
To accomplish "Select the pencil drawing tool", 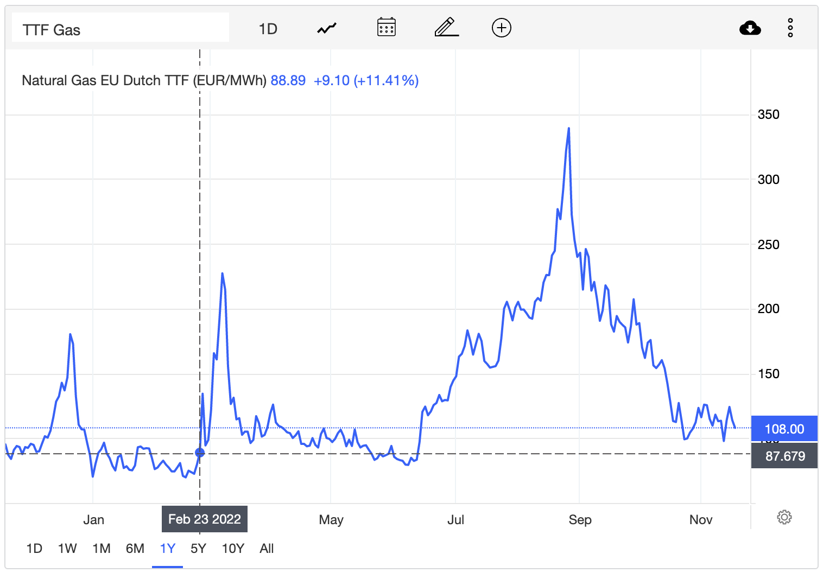I will (446, 27).
